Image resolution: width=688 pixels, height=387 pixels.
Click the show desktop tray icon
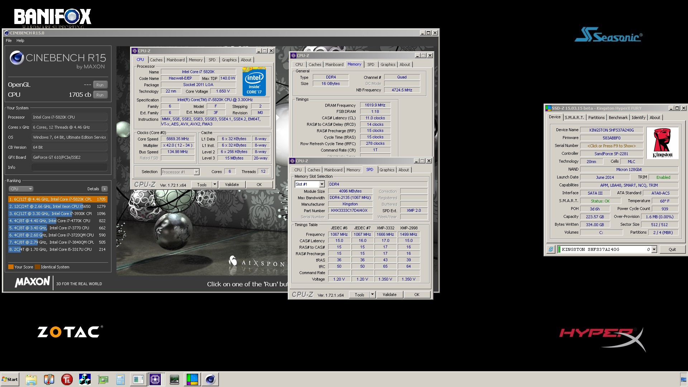coord(683,380)
